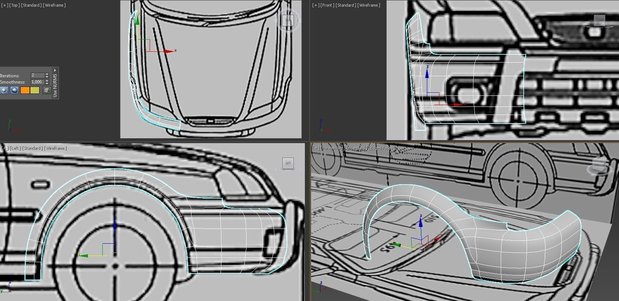Increase Smoothness with the up spinner arrow
The height and width of the screenshot is (301, 619).
pyautogui.click(x=47, y=81)
